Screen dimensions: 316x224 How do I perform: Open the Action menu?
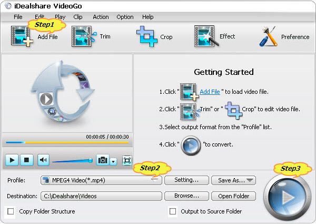click(101, 17)
